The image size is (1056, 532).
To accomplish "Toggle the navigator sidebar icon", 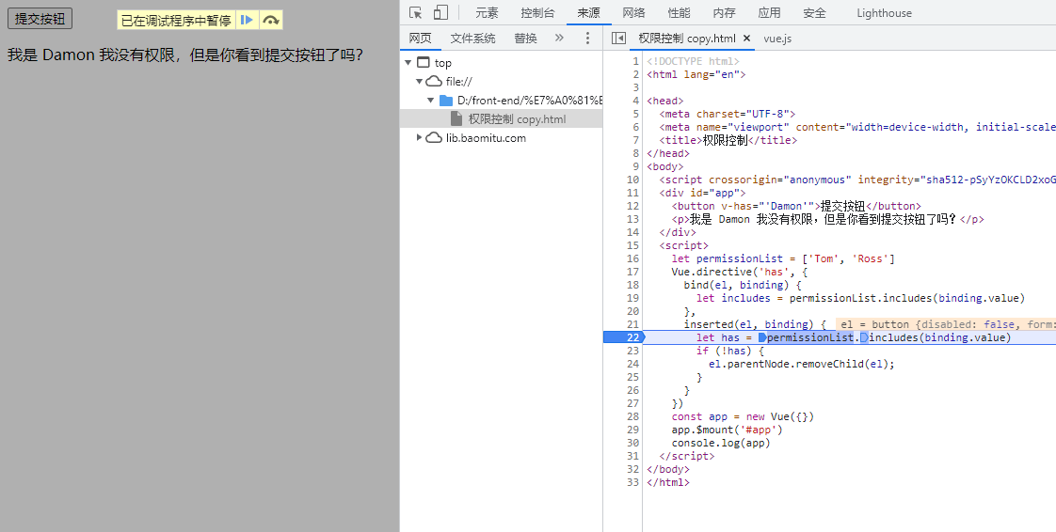I will (618, 39).
